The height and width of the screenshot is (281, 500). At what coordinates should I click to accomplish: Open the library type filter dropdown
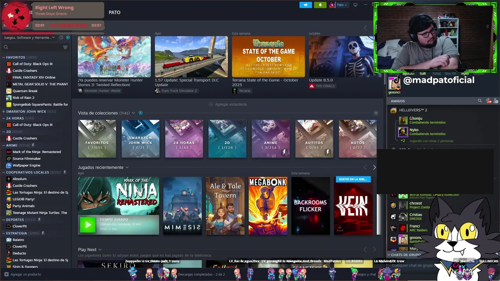coord(30,37)
